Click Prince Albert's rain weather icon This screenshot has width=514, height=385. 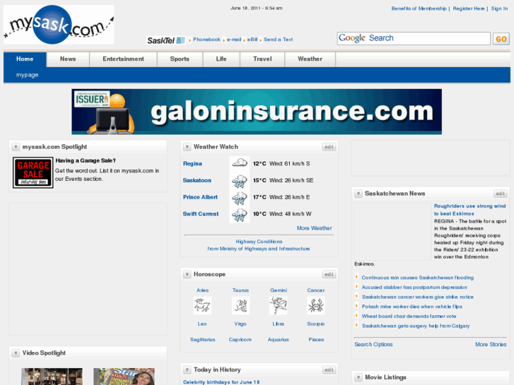240,197
